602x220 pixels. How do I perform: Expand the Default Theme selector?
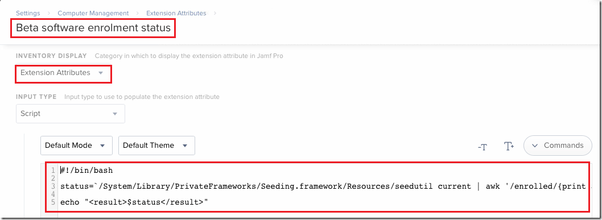click(x=156, y=146)
